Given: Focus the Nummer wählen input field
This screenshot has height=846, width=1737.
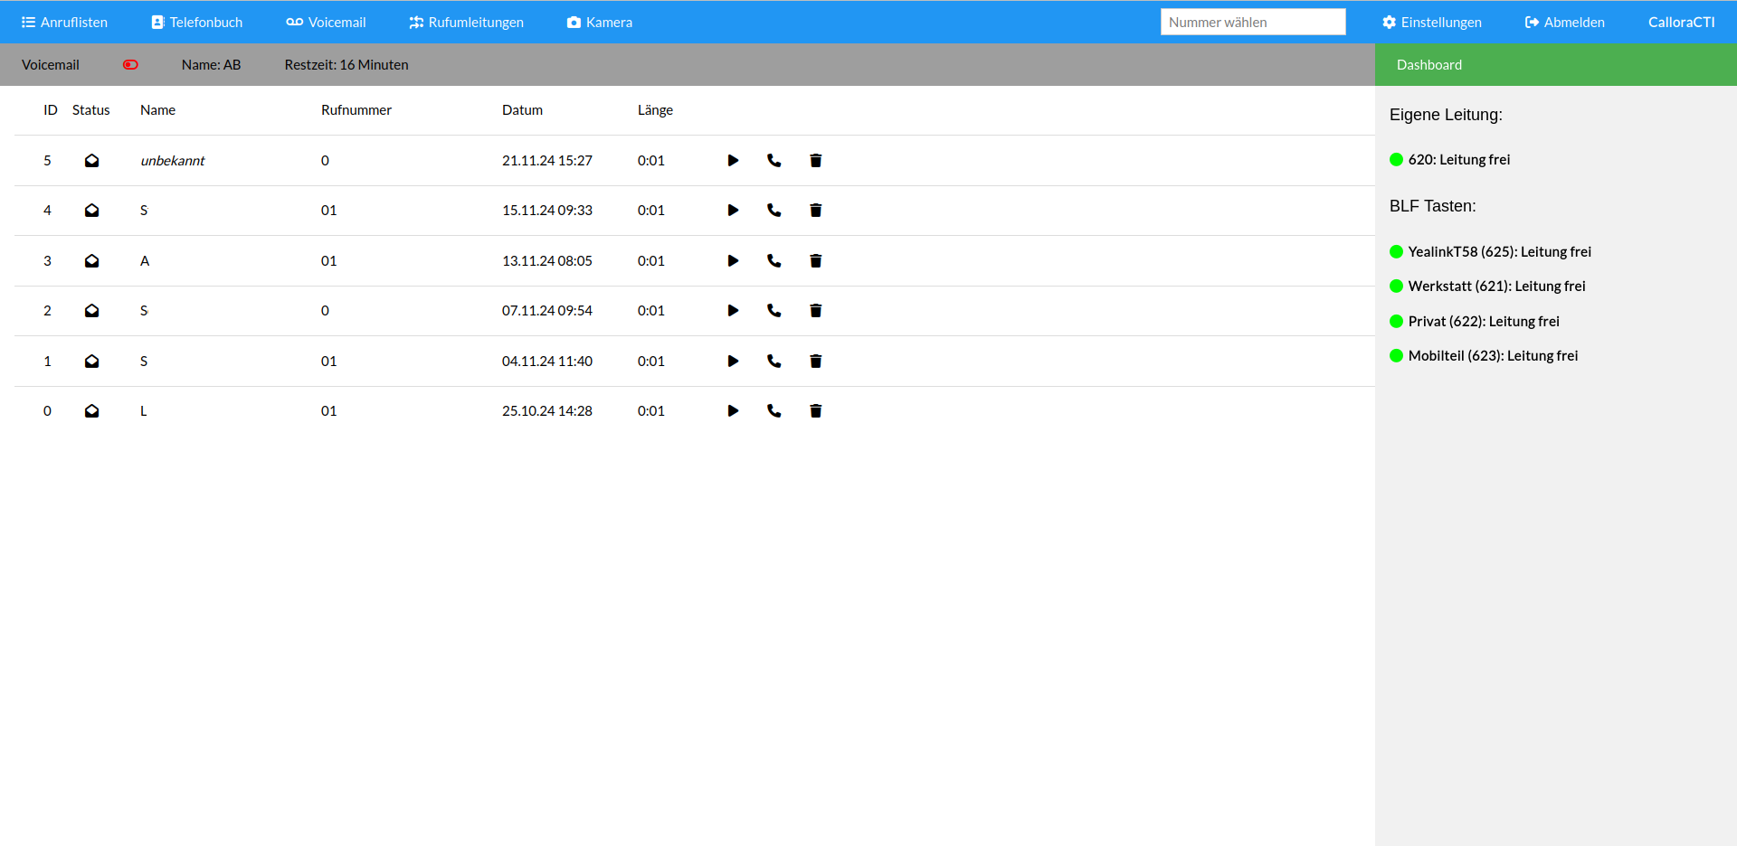Looking at the screenshot, I should [1253, 23].
